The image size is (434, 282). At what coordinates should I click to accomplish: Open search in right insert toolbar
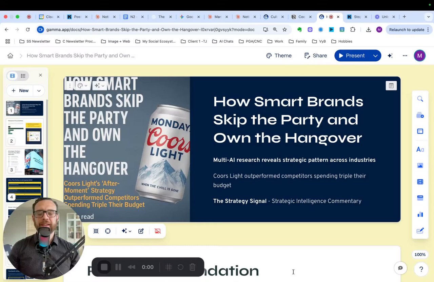(x=420, y=99)
